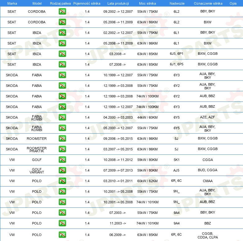Click engine code AZE, AZF

[x=207, y=117]
